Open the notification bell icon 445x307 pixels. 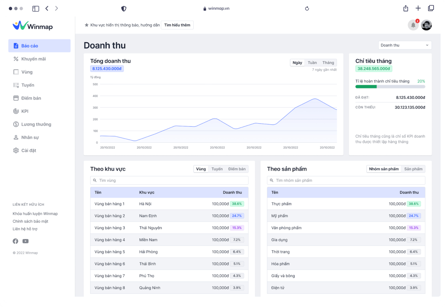(413, 25)
